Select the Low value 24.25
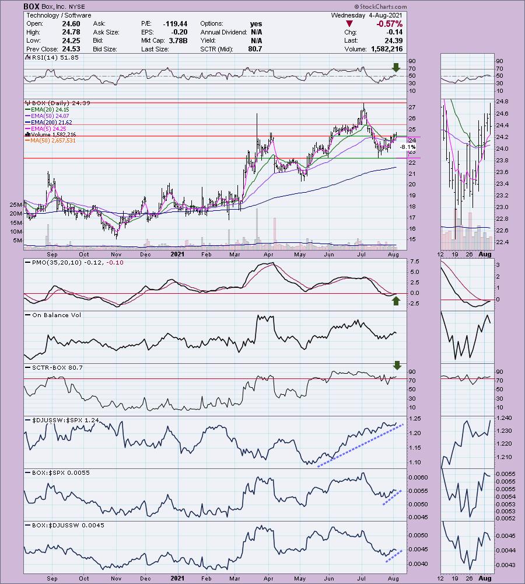Viewport: 525px width, 584px height. click(x=71, y=41)
